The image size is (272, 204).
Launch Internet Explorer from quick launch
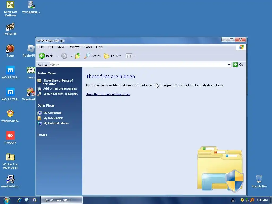pyautogui.click(x=19, y=200)
